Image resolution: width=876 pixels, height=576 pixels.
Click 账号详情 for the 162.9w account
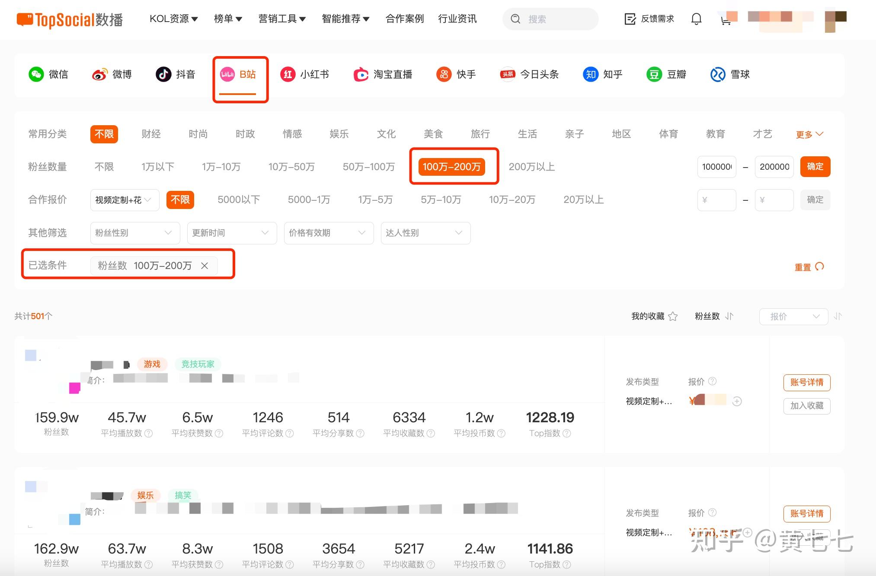click(x=807, y=513)
